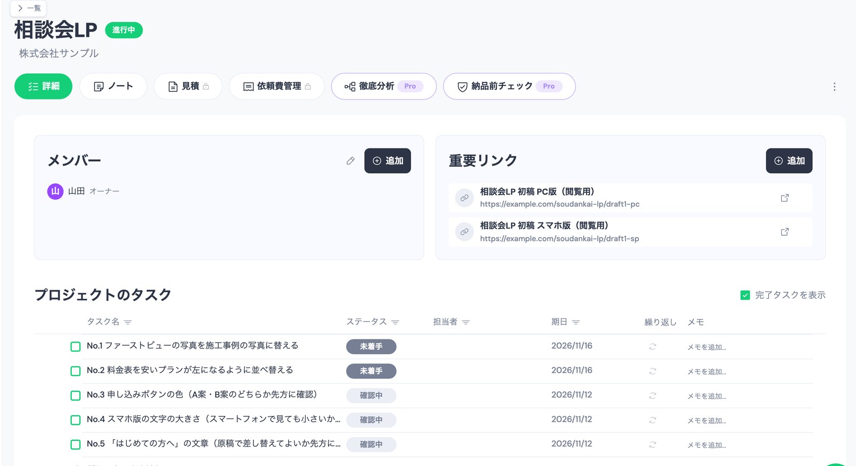Change 確認中 status of No.3 task
This screenshot has height=466, width=856.
[x=371, y=395]
